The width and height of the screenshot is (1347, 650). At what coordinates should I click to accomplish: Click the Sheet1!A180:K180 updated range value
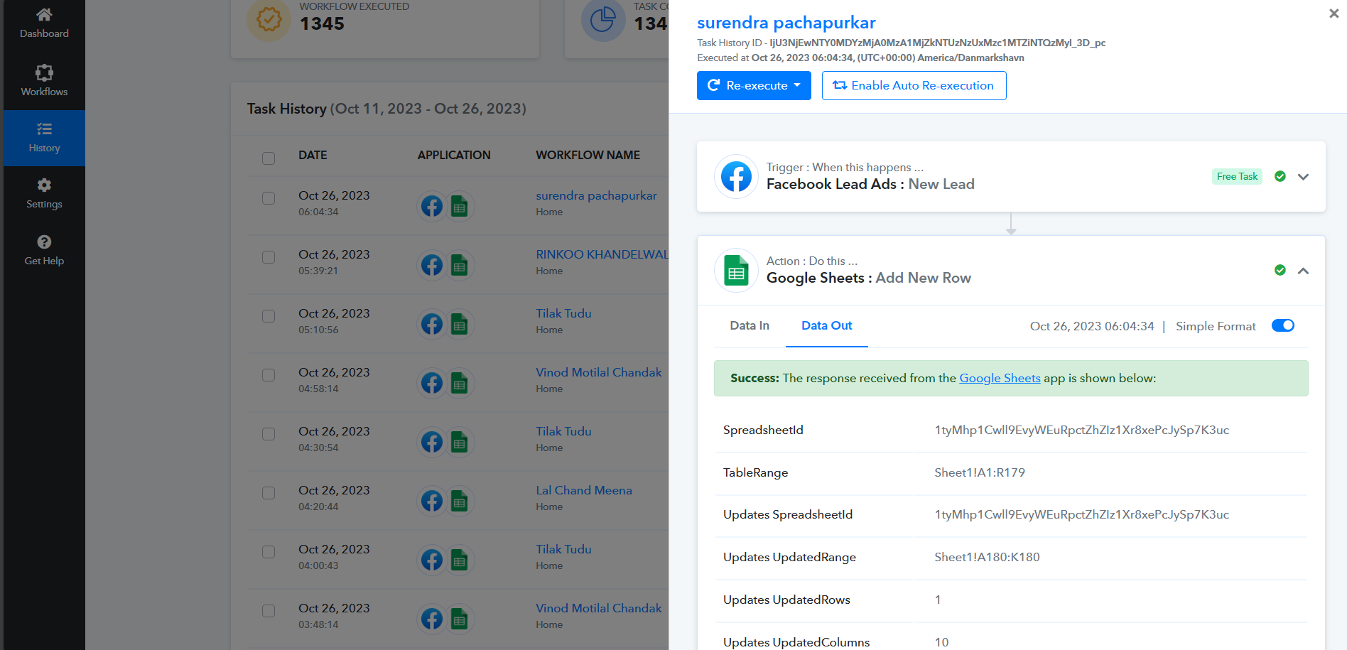[x=987, y=557]
